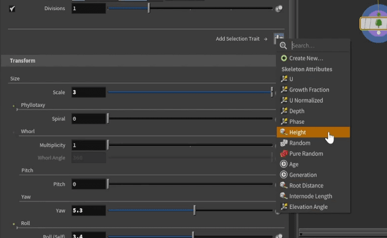Choose Random from the trait list
The height and width of the screenshot is (238, 387).
click(313, 143)
